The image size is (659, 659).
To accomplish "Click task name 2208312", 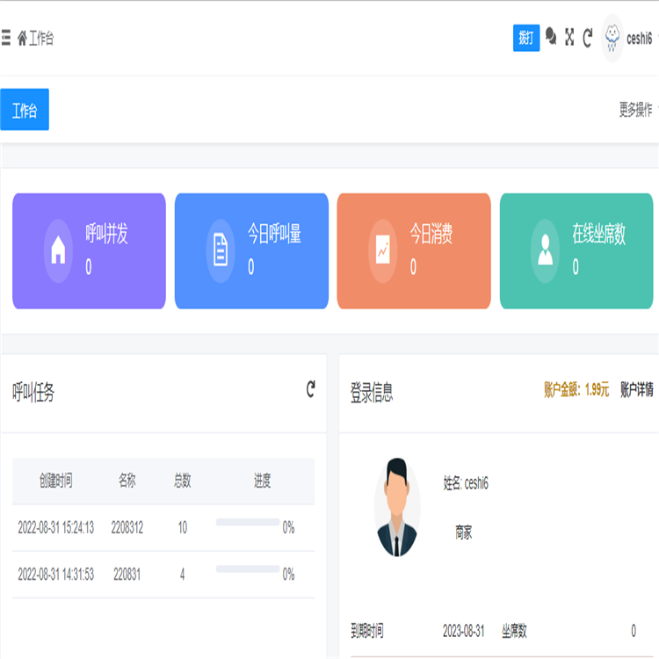I will (127, 527).
